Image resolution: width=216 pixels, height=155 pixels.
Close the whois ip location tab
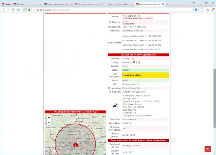(132, 4)
